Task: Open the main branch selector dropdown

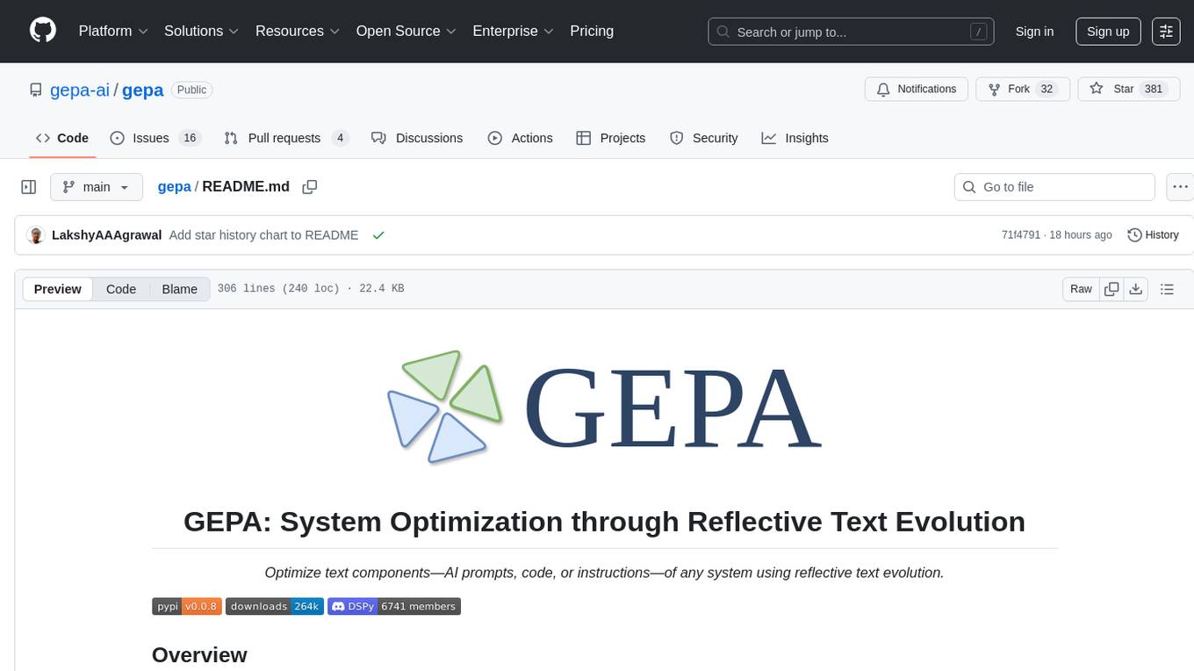Action: pos(97,187)
